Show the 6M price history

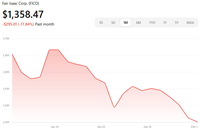[x=139, y=23]
